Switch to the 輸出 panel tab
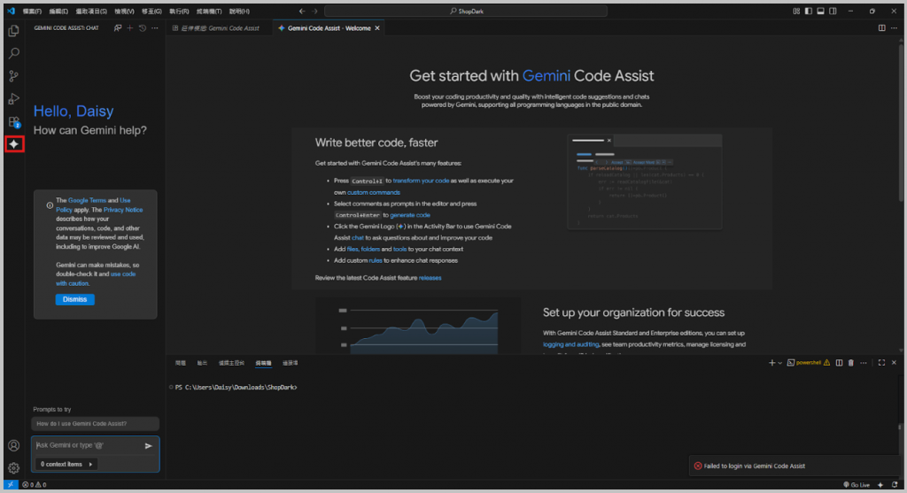 click(202, 363)
